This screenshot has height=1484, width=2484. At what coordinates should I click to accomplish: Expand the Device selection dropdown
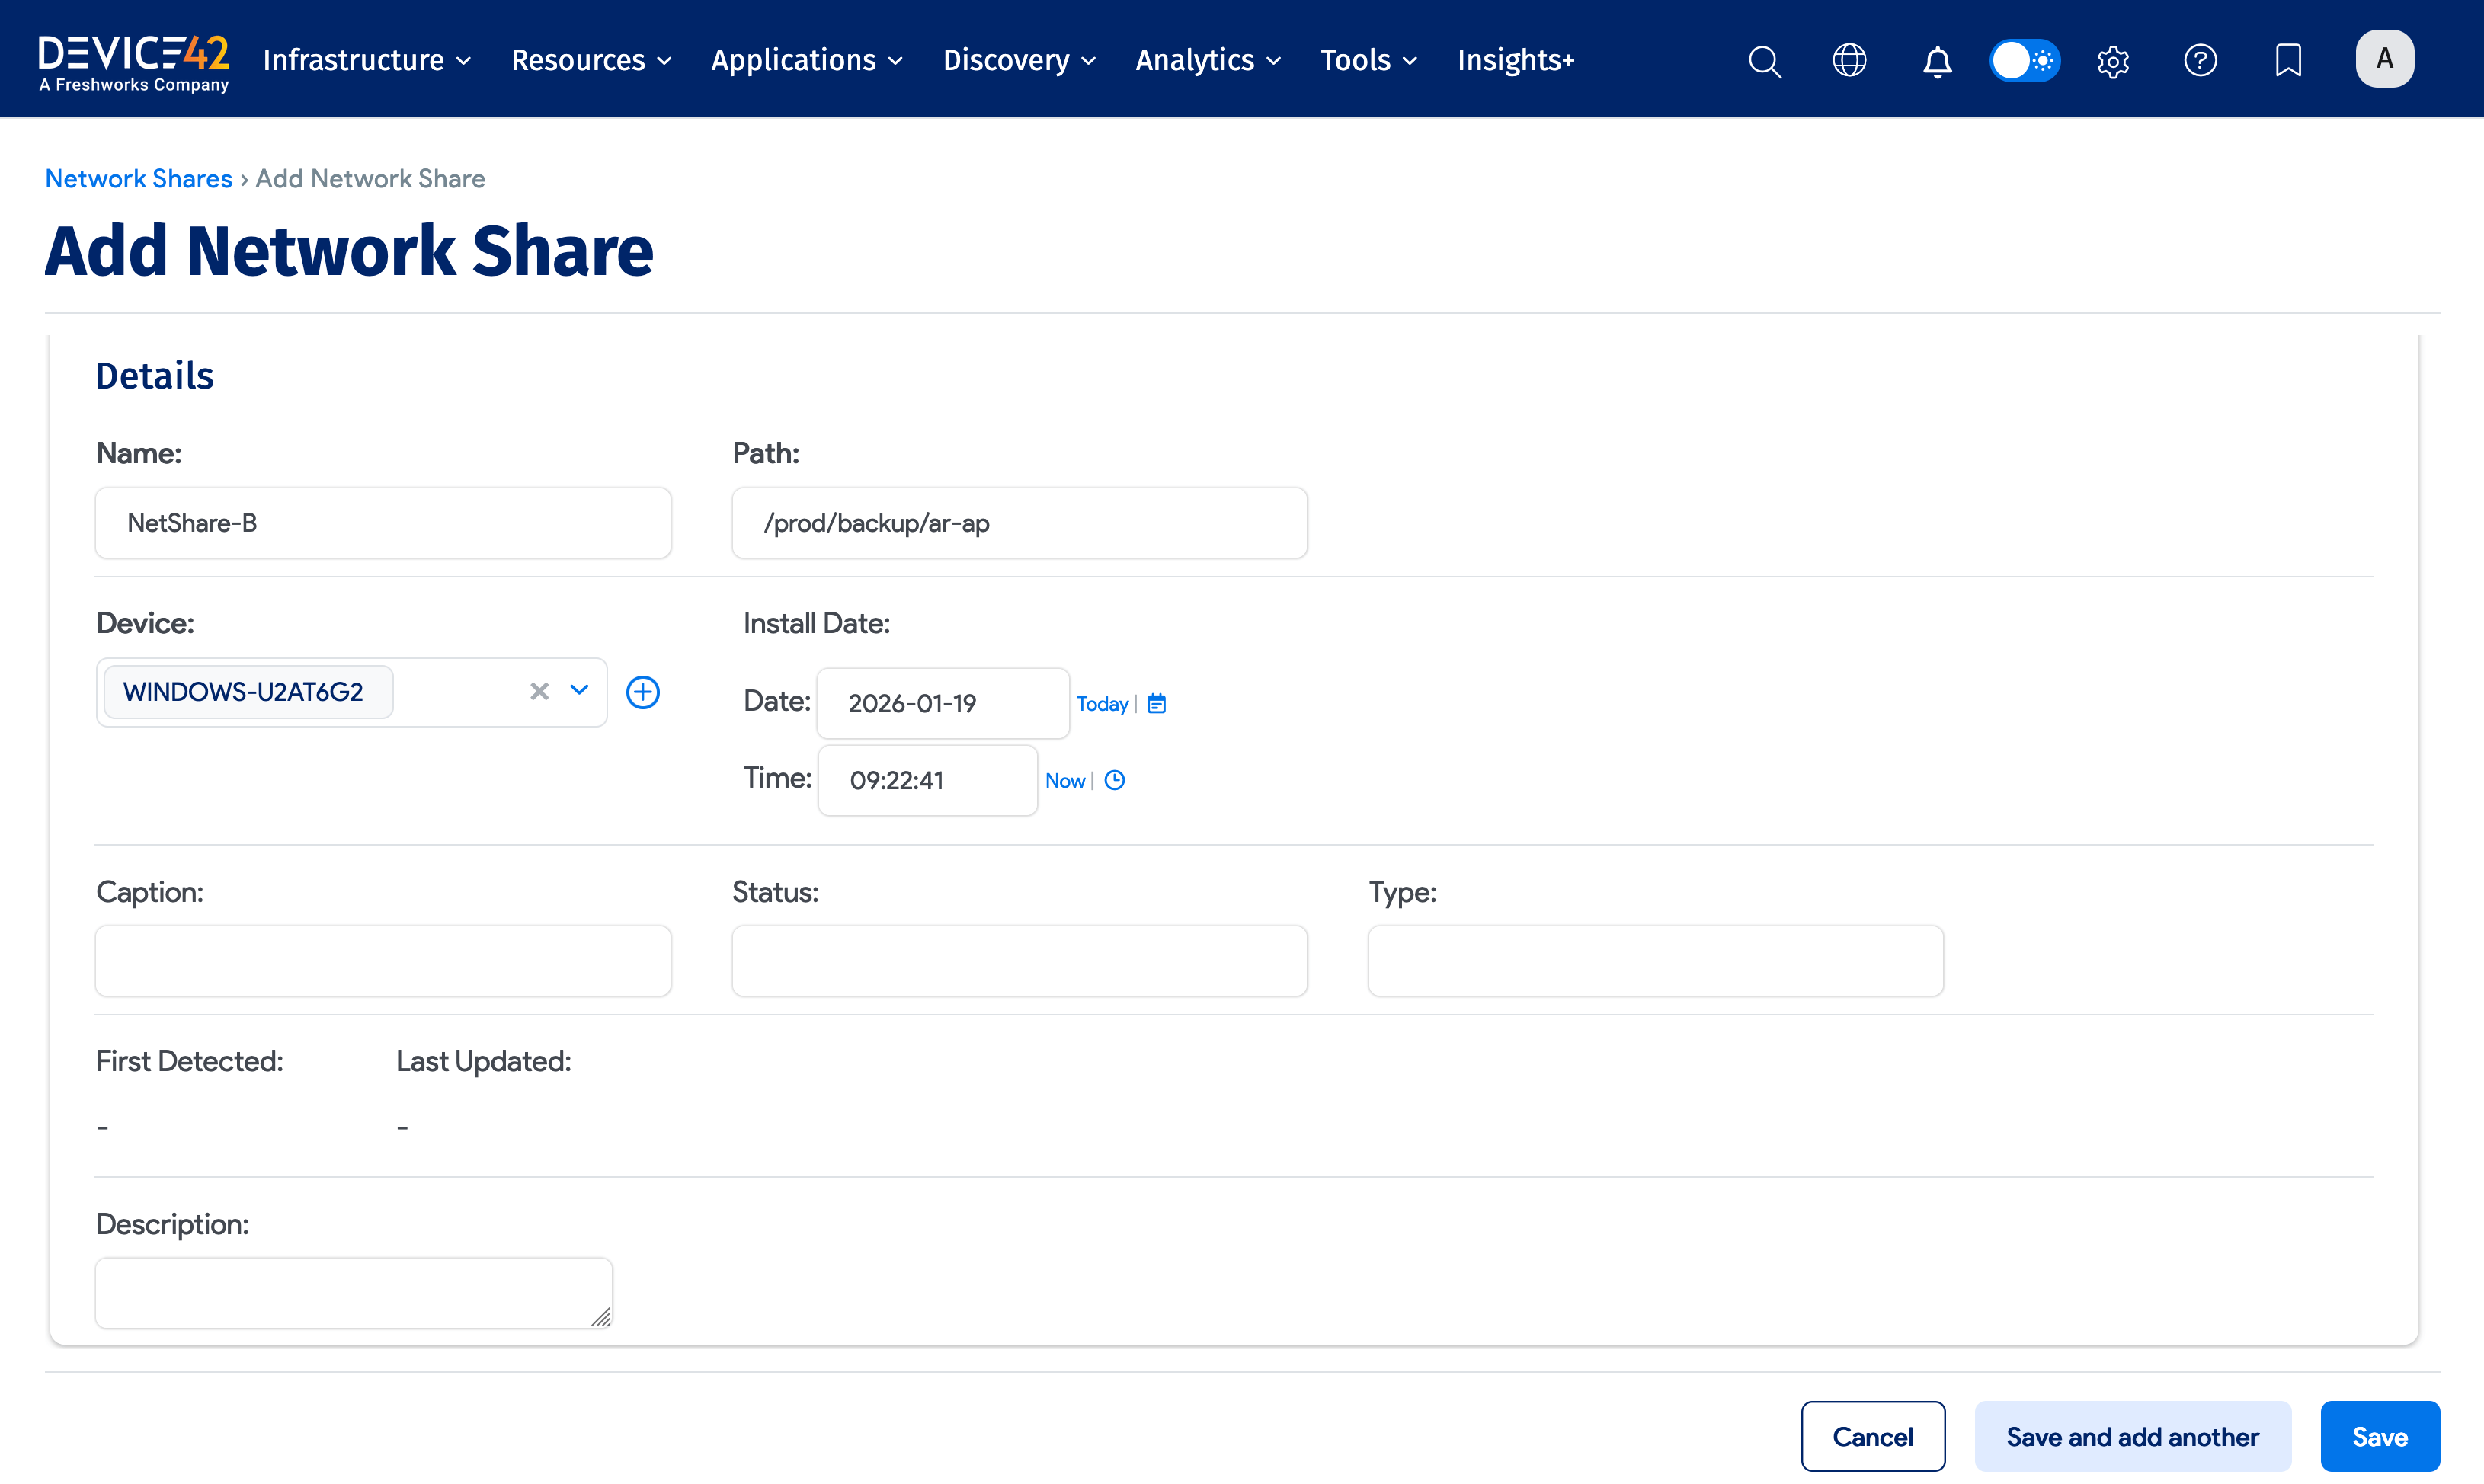tap(579, 691)
